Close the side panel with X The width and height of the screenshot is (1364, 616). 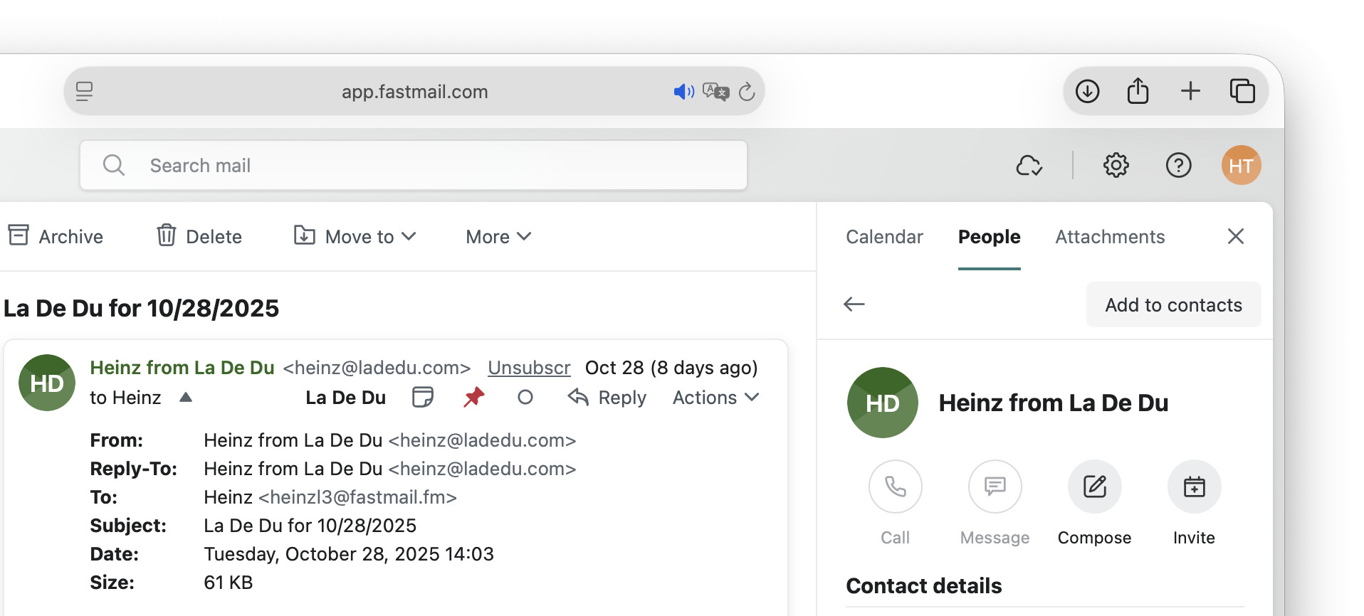click(1236, 236)
